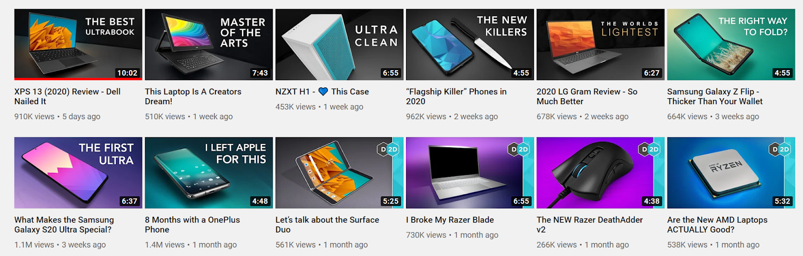Click the 4:55 duration badge on Galaxy Z Flip video
This screenshot has height=256, width=803.
coord(782,73)
